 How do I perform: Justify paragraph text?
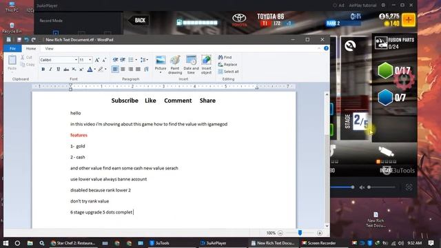pyautogui.click(x=138, y=69)
